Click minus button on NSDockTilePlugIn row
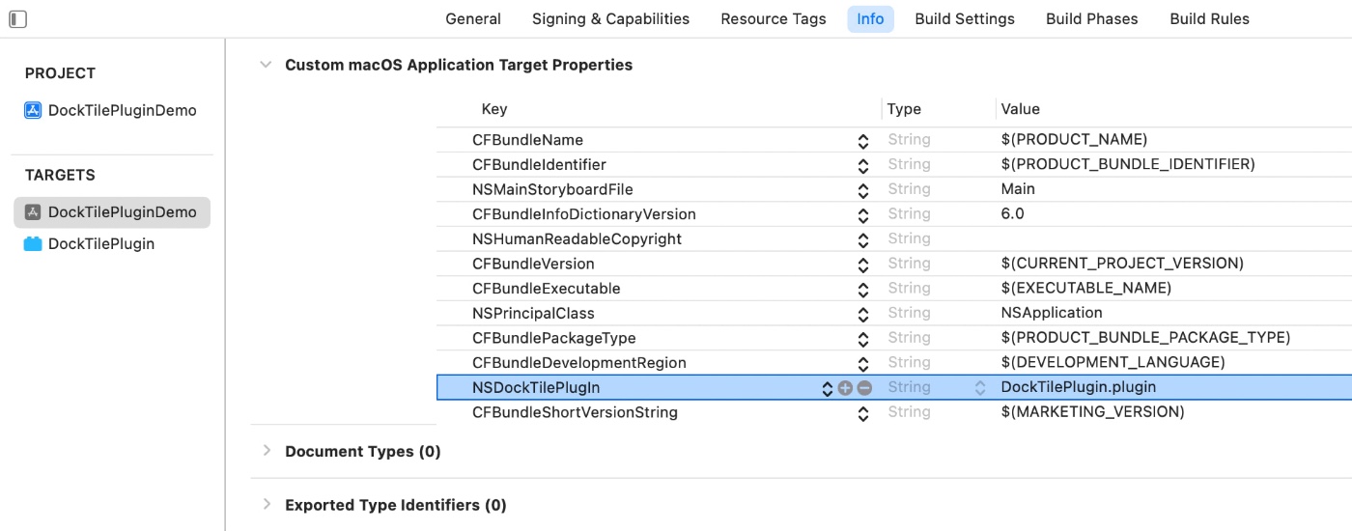 864,387
